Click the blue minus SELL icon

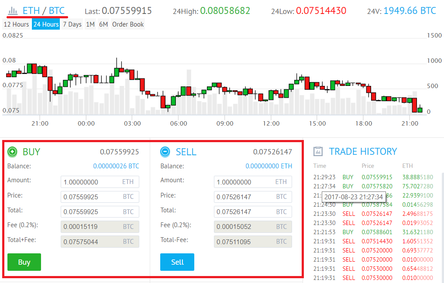click(165, 152)
